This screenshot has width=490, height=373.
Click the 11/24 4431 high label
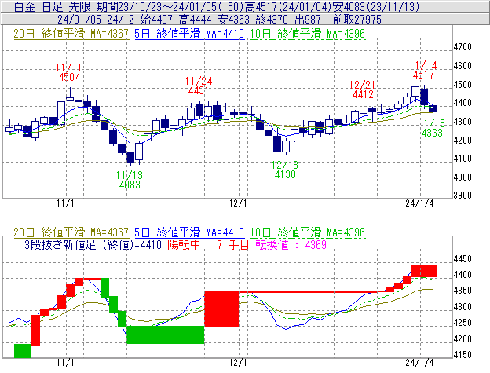coord(199,86)
